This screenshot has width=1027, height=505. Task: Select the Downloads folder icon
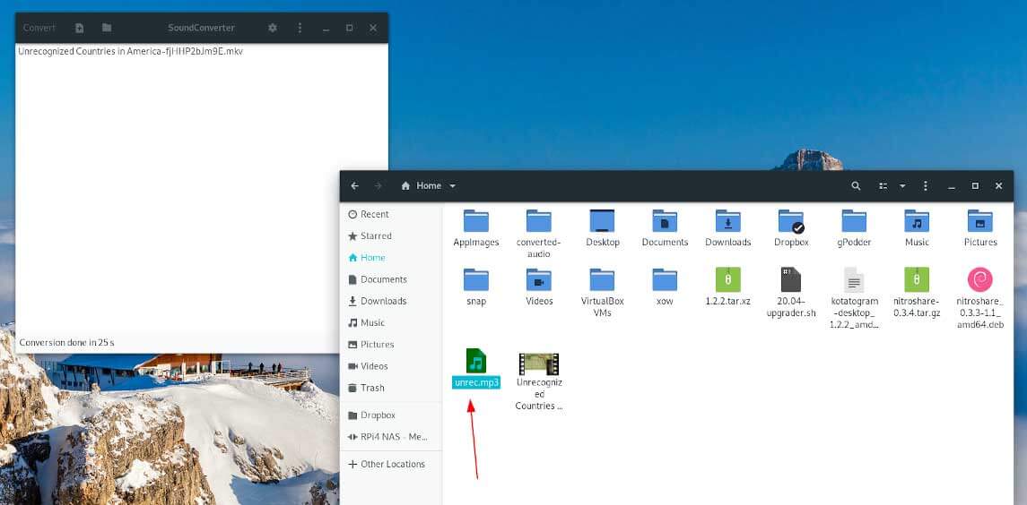(x=727, y=221)
